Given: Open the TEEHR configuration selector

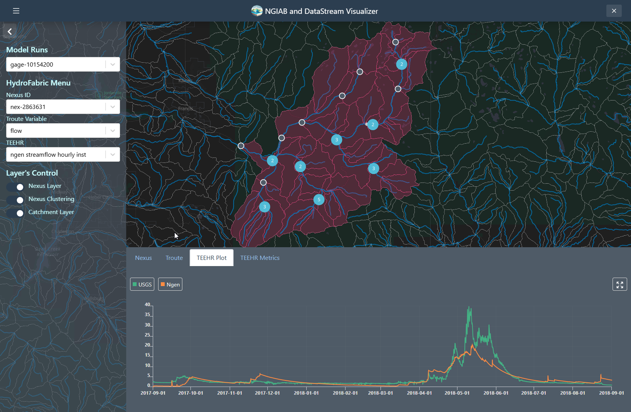Looking at the screenshot, I should pyautogui.click(x=112, y=154).
